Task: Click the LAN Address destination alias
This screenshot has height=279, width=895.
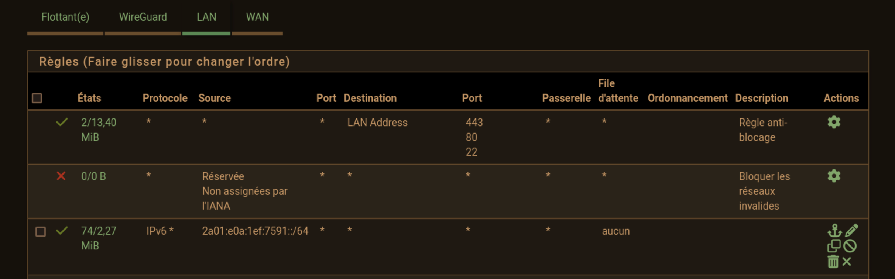Action: pos(377,123)
